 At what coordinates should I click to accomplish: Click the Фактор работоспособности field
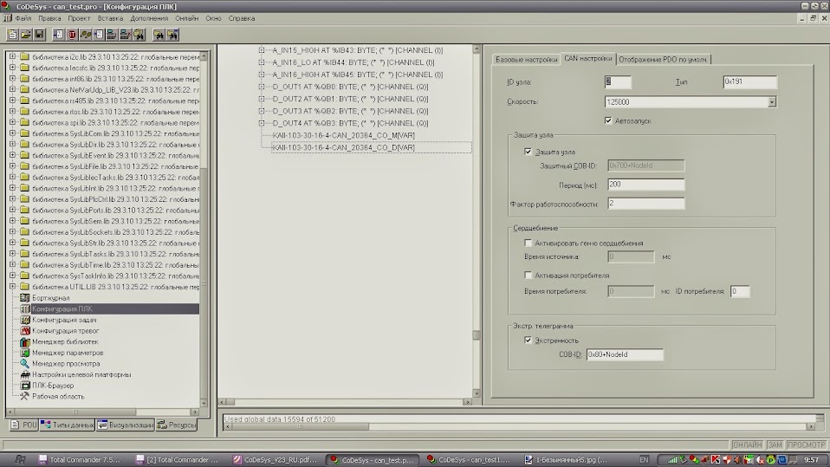point(645,204)
